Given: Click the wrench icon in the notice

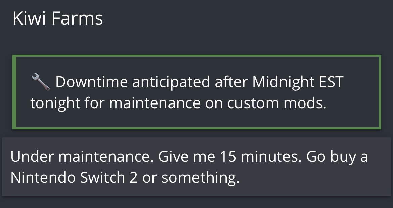Looking at the screenshot, I should click(x=41, y=82).
